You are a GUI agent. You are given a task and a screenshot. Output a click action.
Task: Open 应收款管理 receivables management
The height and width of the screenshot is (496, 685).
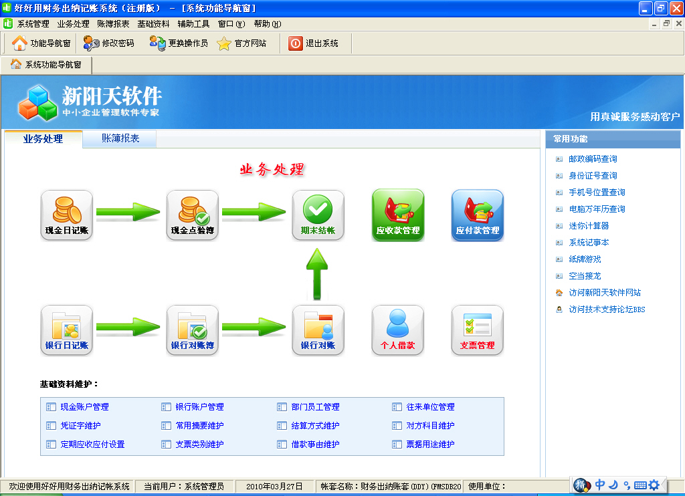398,215
